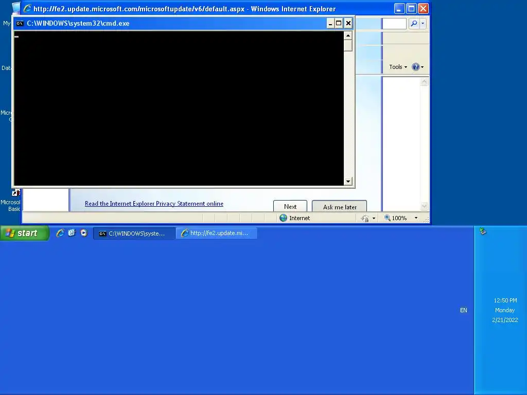This screenshot has height=395, width=527.
Task: Click the Ask me later button
Action: pyautogui.click(x=340, y=207)
